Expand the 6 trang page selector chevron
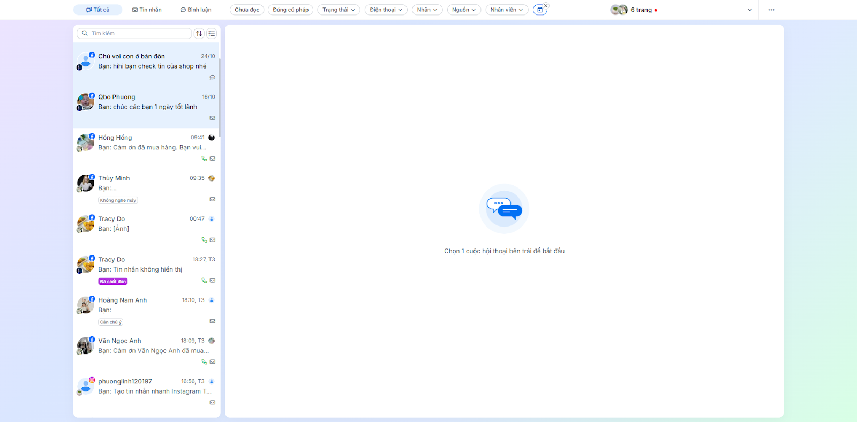857x422 pixels. click(750, 10)
